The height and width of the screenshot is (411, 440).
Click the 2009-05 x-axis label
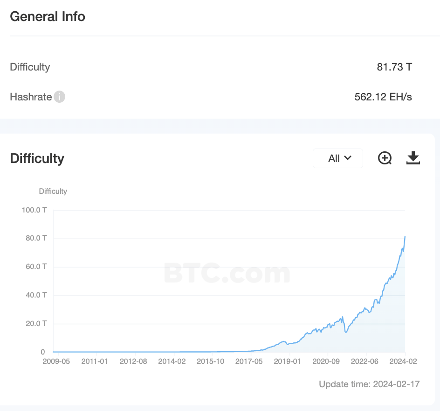(56, 361)
